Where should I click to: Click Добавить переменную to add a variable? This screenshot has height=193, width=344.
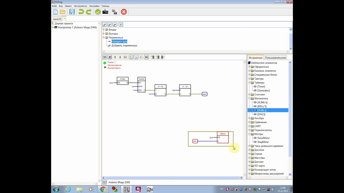click(x=124, y=46)
